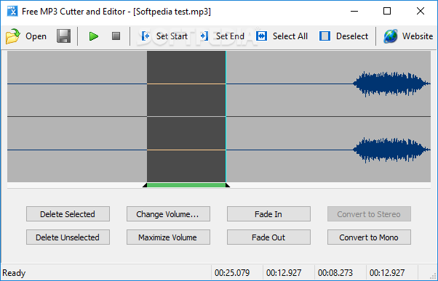Open an audio file with the Open folder icon
The height and width of the screenshot is (281, 438).
pos(13,36)
